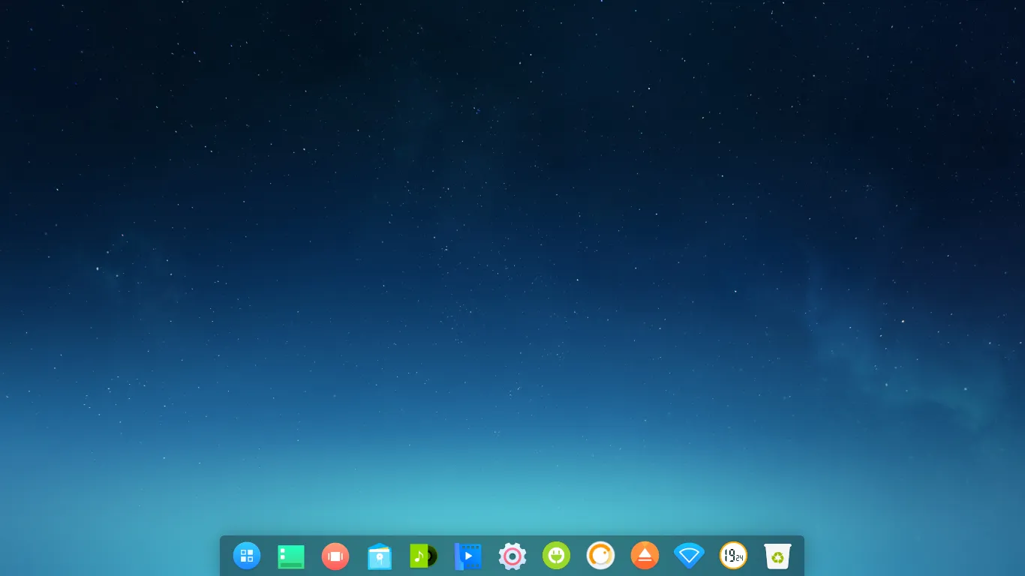Screen dimensions: 1025x576
Task: Browse files with the blue file manager icon
Action: [x=380, y=556]
